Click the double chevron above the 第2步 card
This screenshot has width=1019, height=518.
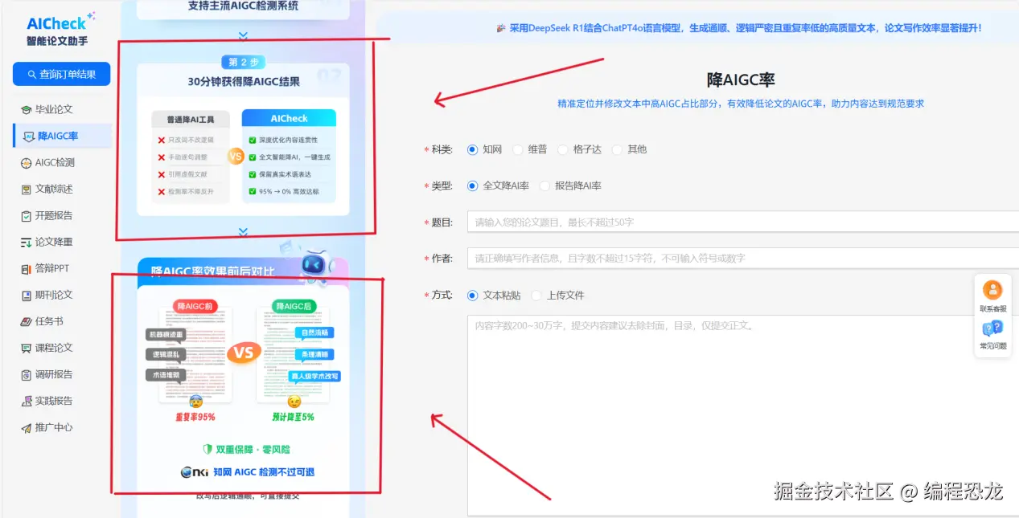click(243, 35)
